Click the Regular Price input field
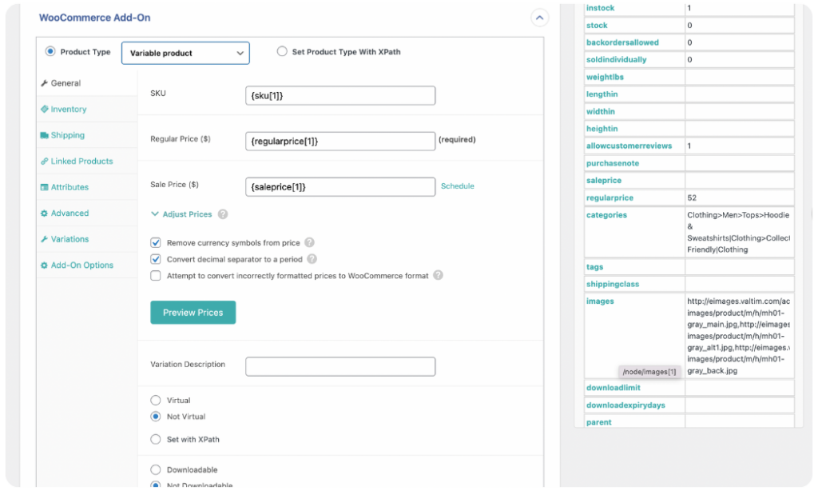818x491 pixels. pos(340,141)
